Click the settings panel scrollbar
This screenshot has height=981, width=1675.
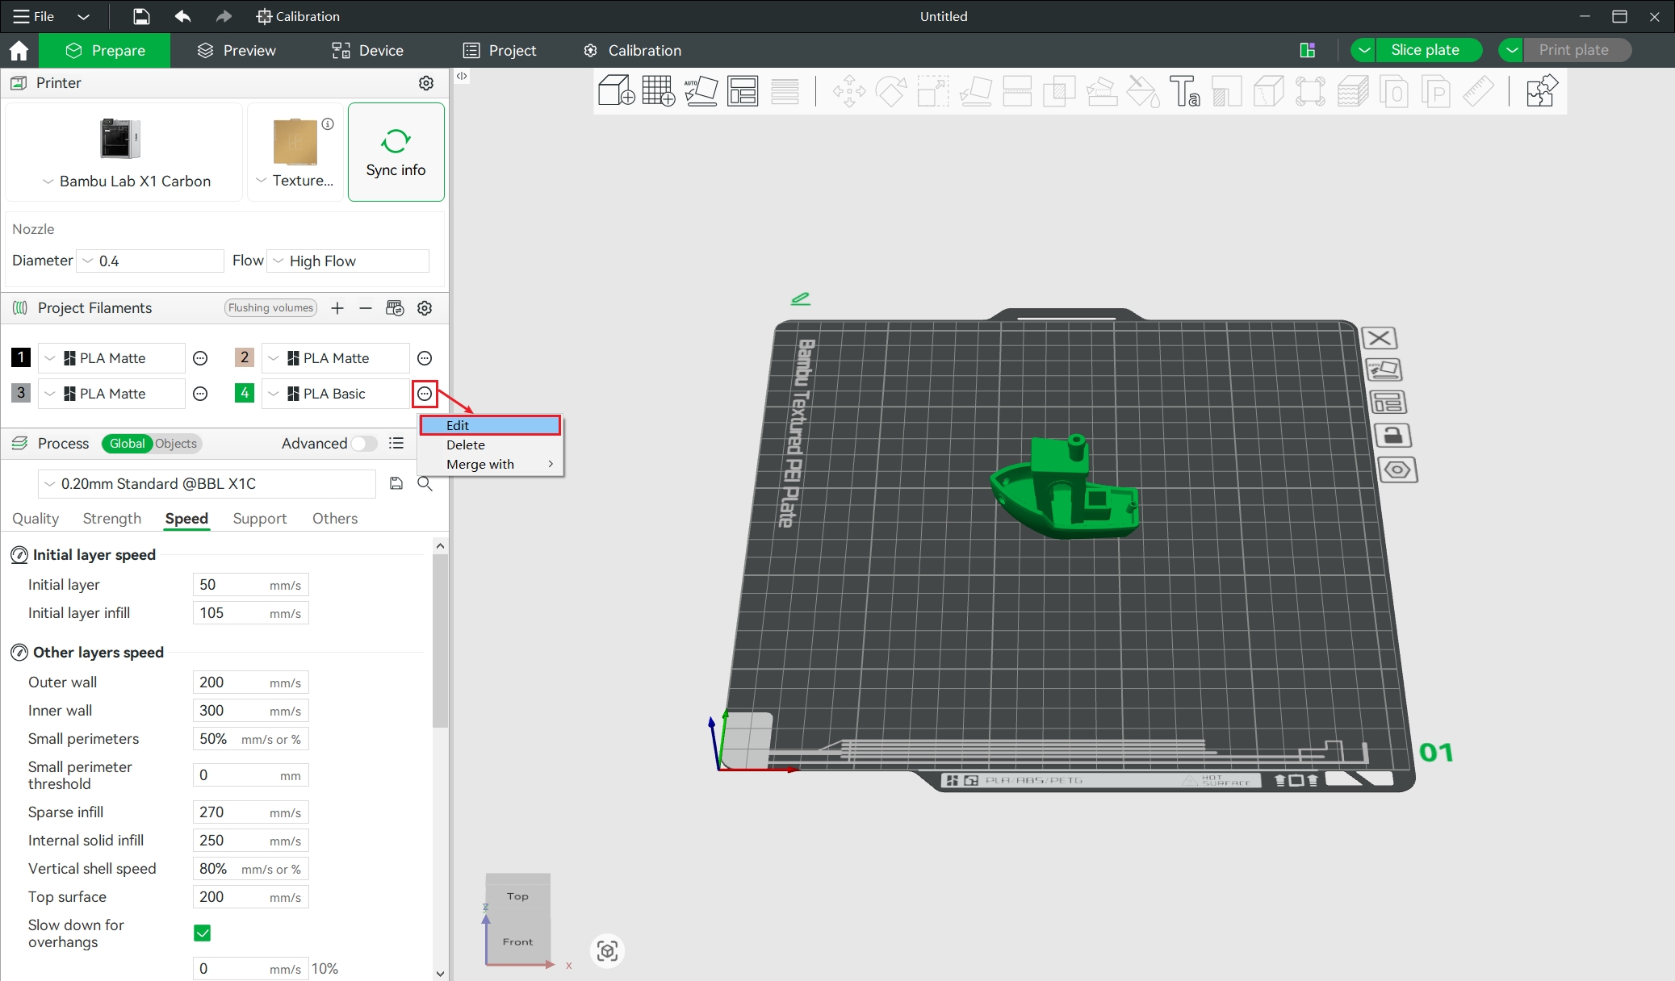coord(440,641)
